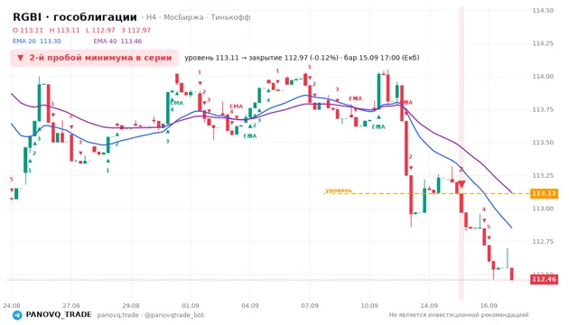Click the Telegram icon beside PANOVQ_TRADE
This screenshot has width=578, height=325.
(x=17, y=315)
